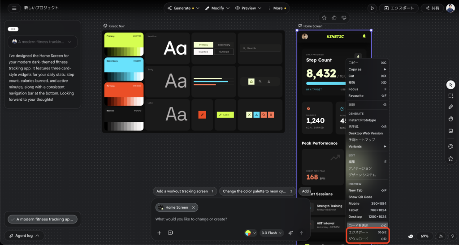The height and width of the screenshot is (245, 459).
Task: Expand the 3.0 Flash model selector
Action: tap(272, 233)
